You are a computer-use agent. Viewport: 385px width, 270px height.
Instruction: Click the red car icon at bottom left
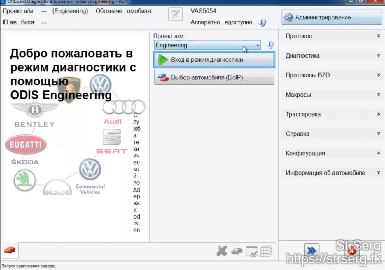(x=10, y=250)
